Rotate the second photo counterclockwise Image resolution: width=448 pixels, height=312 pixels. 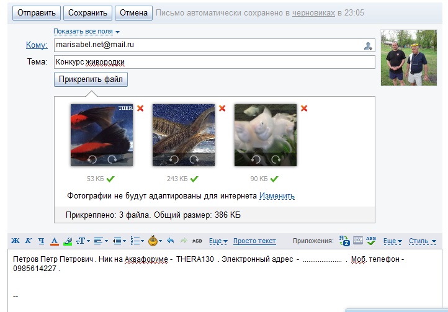click(x=174, y=159)
